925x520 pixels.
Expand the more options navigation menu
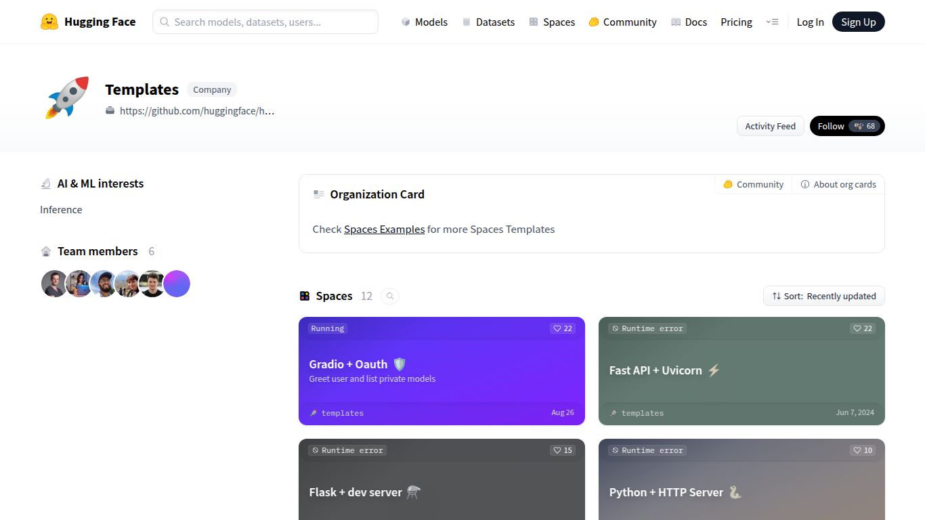click(x=772, y=22)
